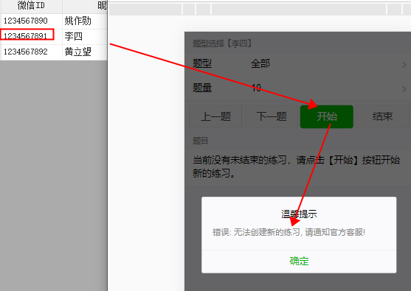Click the 结束 button

(382, 116)
